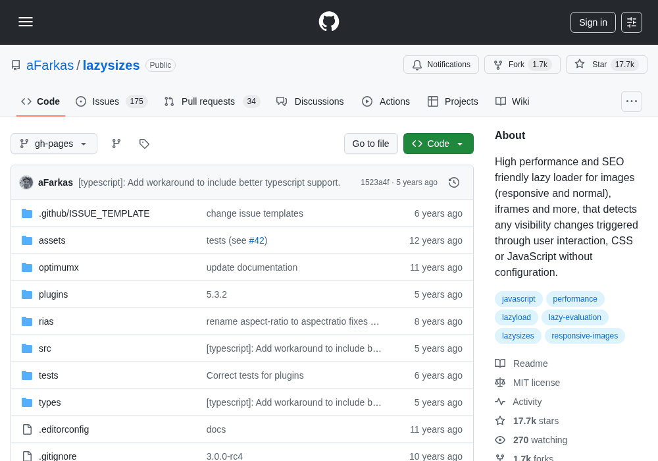Screen dimensions: 658x461
Task: Open the Projects tab
Action: coord(453,101)
